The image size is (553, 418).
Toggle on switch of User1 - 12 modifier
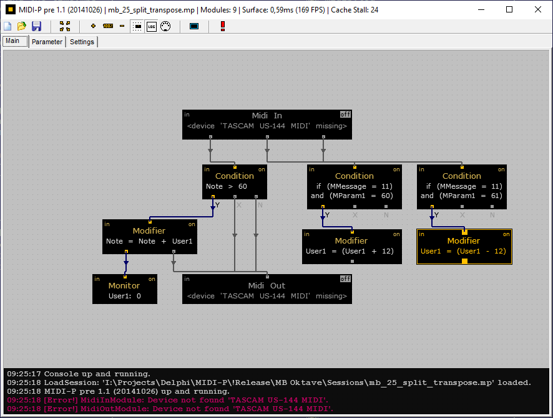pyautogui.click(x=506, y=234)
